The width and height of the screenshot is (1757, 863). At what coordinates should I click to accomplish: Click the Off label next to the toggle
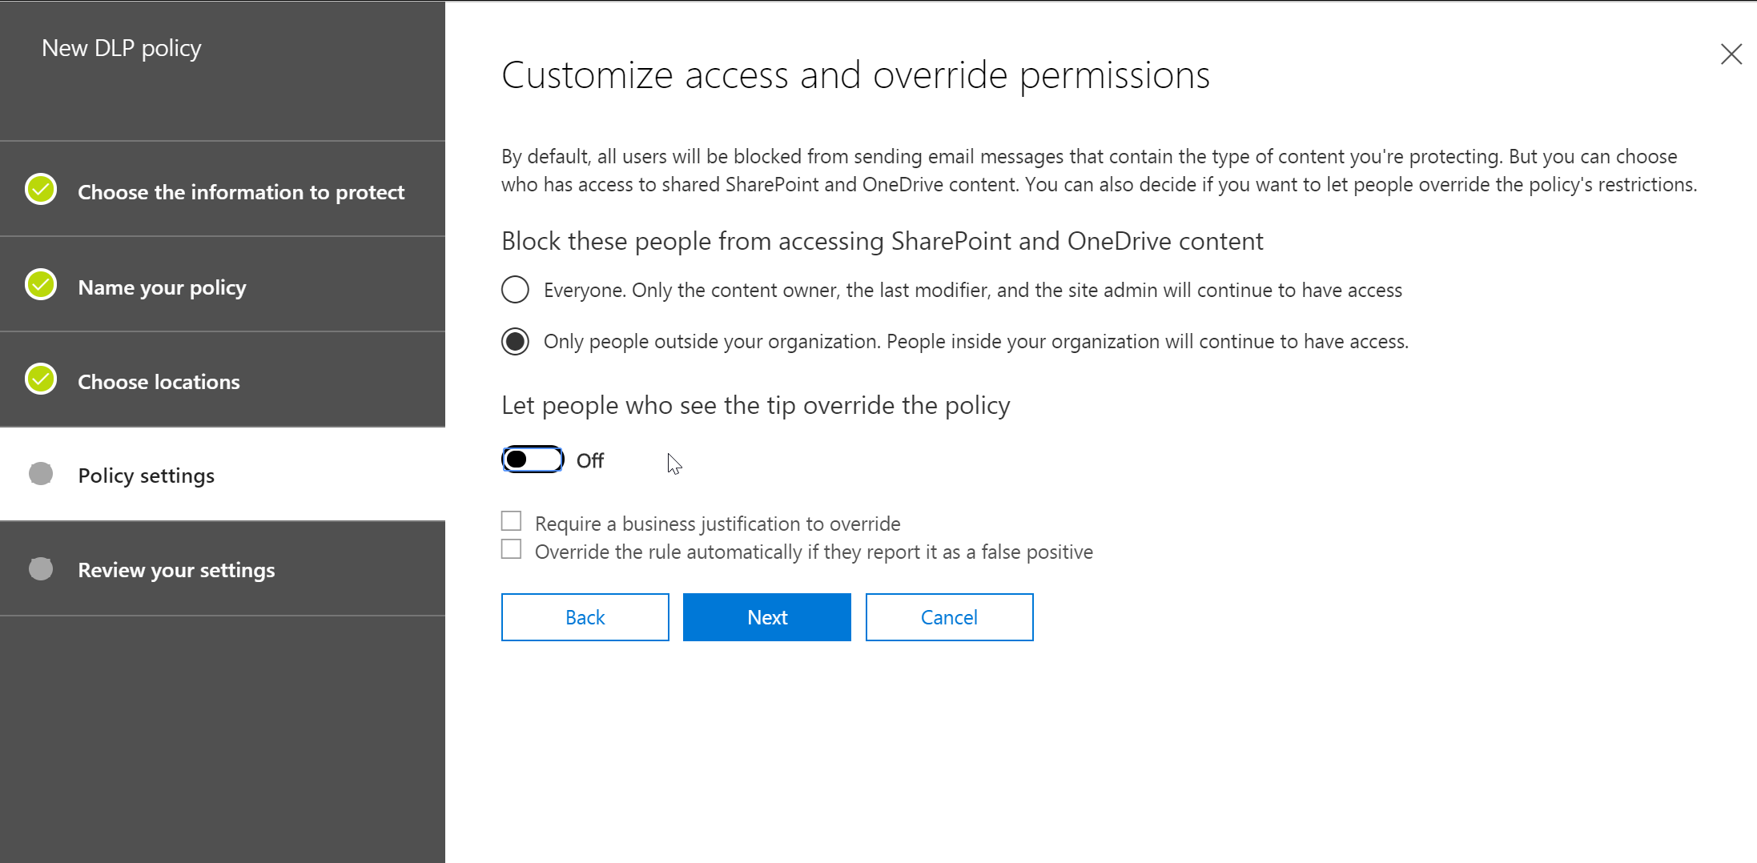(590, 461)
